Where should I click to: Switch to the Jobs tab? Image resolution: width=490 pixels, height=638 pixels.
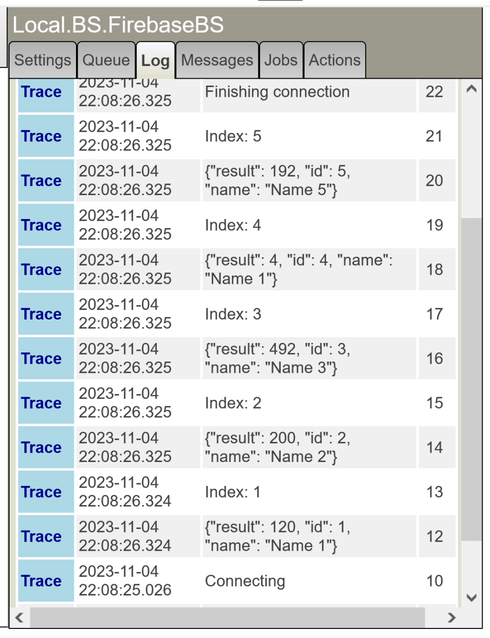click(x=281, y=61)
